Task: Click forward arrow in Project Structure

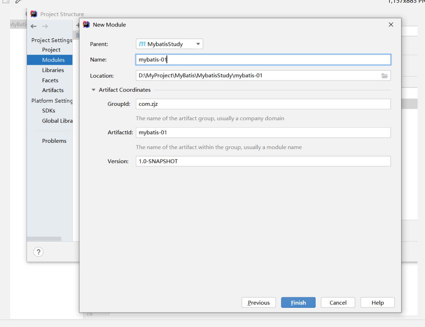Action: click(45, 26)
